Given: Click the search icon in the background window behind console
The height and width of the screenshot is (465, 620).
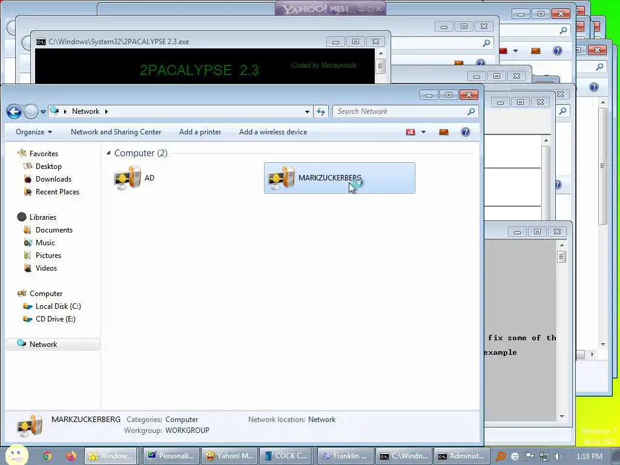Looking at the screenshot, I should click(x=486, y=43).
